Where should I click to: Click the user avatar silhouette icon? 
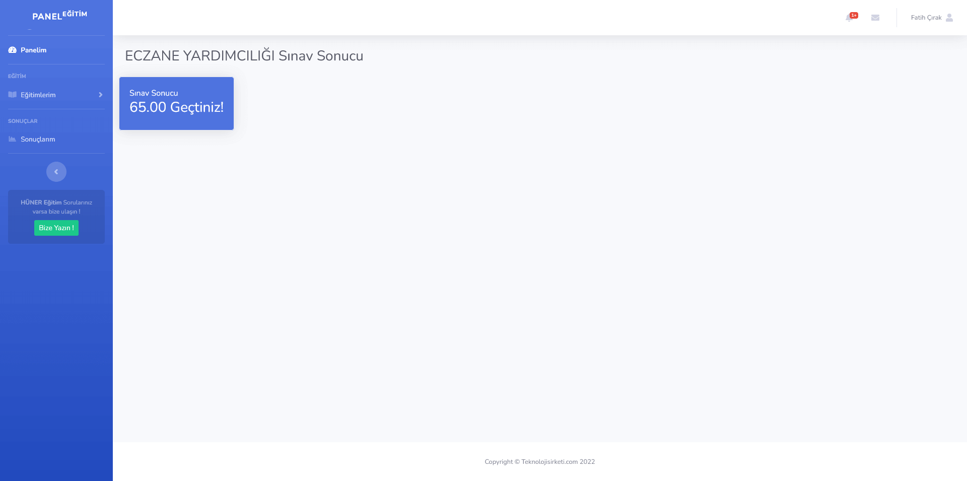pyautogui.click(x=949, y=18)
